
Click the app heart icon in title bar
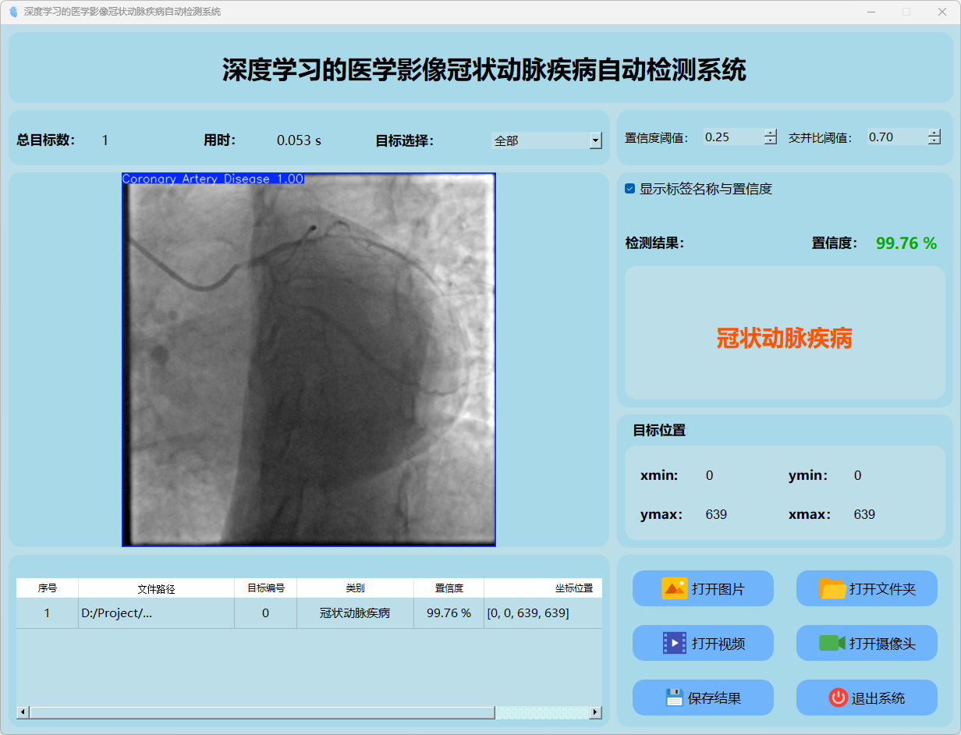click(12, 12)
